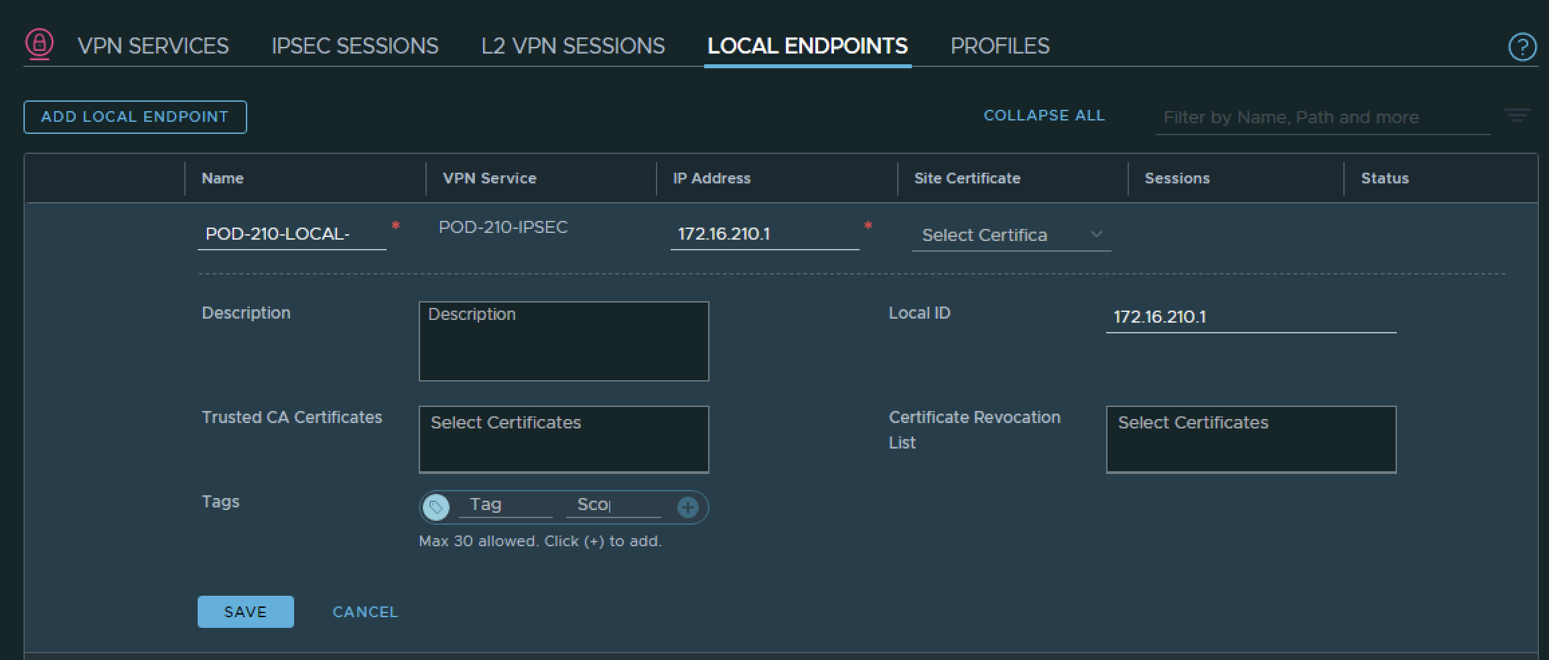The width and height of the screenshot is (1549, 660).
Task: Open the Certificate Revocation List selector
Action: pyautogui.click(x=1250, y=439)
